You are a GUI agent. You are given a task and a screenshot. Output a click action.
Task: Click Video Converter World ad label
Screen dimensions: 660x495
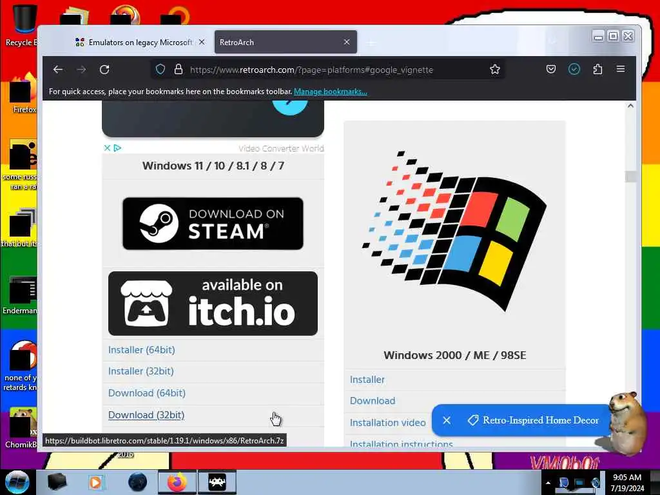click(281, 148)
